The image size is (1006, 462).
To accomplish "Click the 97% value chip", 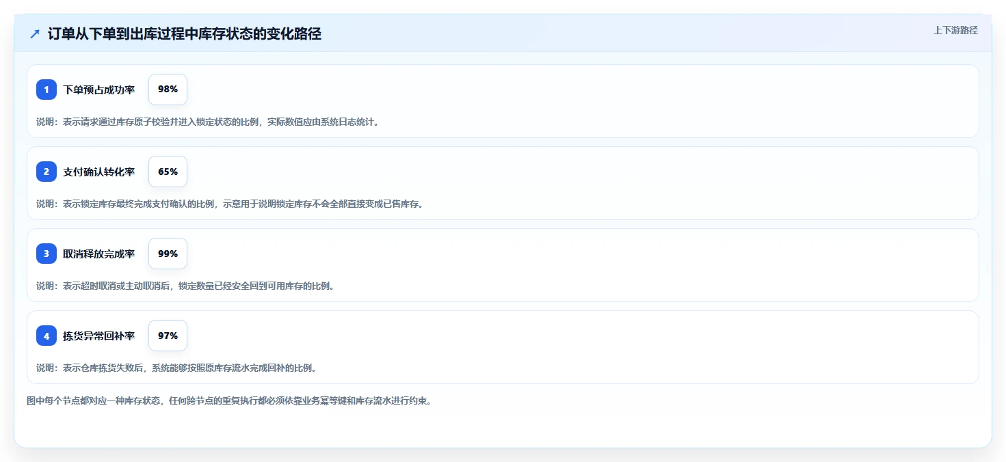I will point(168,336).
